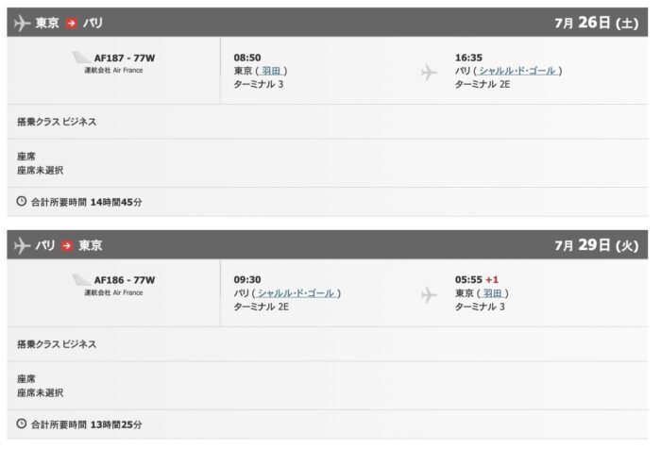Click the Air France tail logo beside AF186
Viewport: 661px width, 449px height.
[x=81, y=279]
